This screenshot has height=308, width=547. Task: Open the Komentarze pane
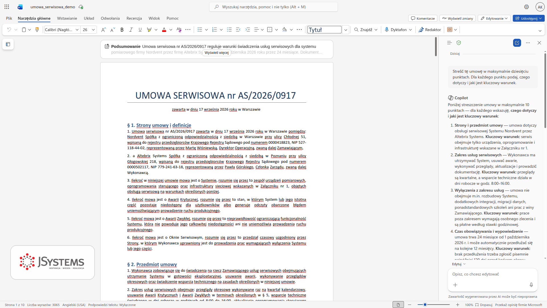[x=423, y=18]
